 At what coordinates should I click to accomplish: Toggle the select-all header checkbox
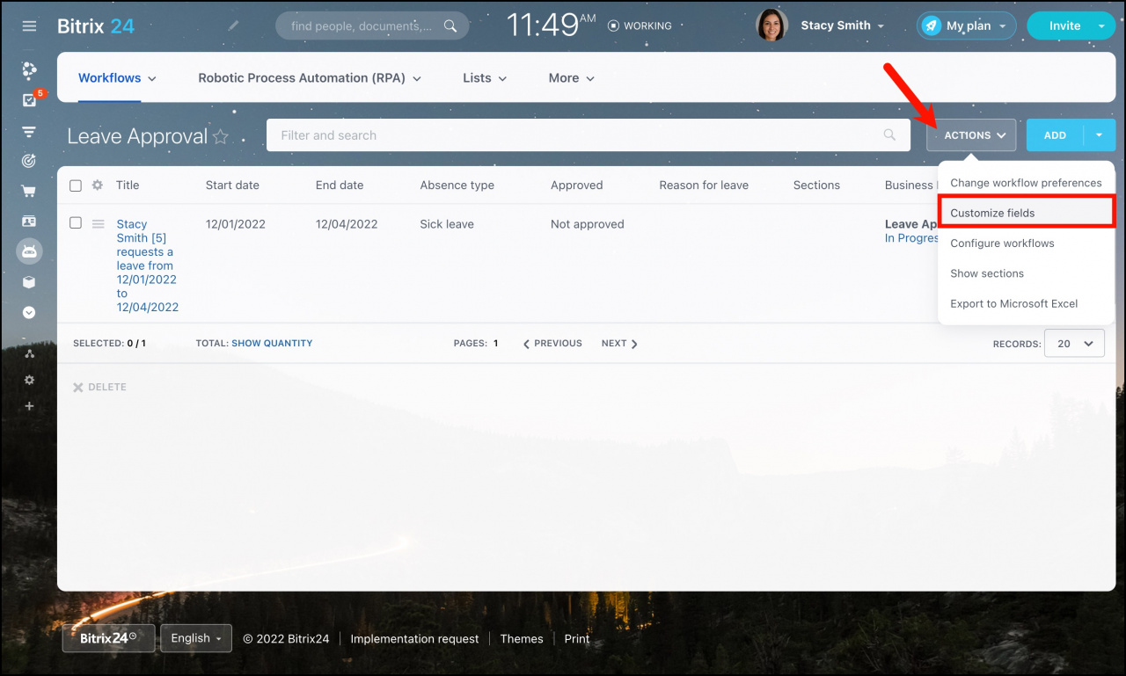tap(76, 185)
